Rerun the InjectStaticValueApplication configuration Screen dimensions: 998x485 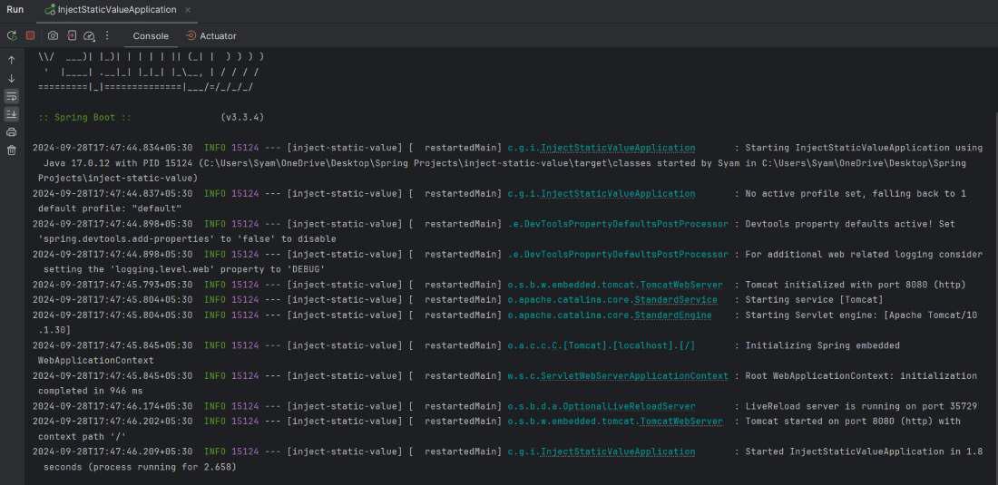pos(12,35)
